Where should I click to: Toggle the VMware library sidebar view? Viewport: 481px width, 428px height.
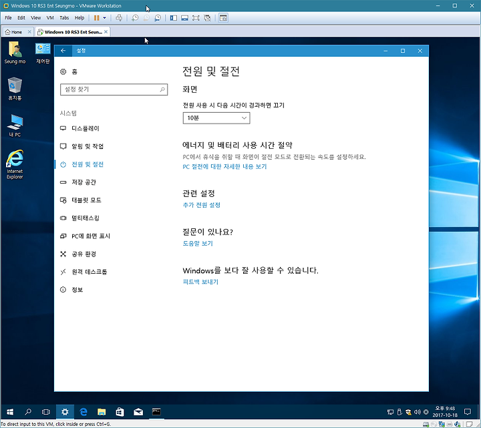click(173, 18)
